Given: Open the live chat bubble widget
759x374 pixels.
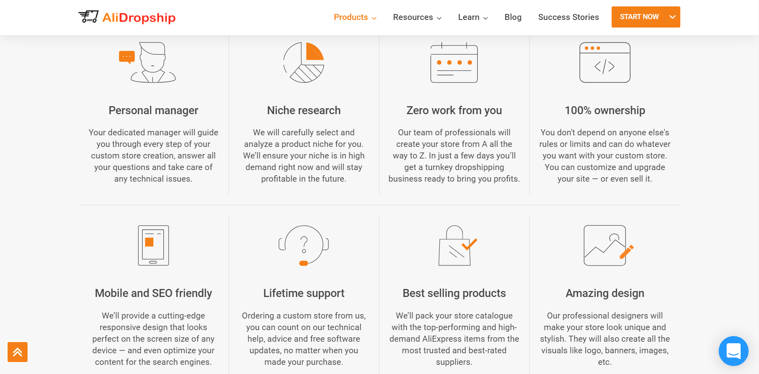Looking at the screenshot, I should coord(733,351).
